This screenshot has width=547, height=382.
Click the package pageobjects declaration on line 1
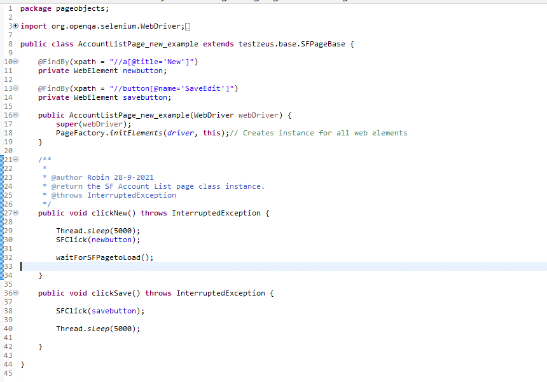coord(64,9)
